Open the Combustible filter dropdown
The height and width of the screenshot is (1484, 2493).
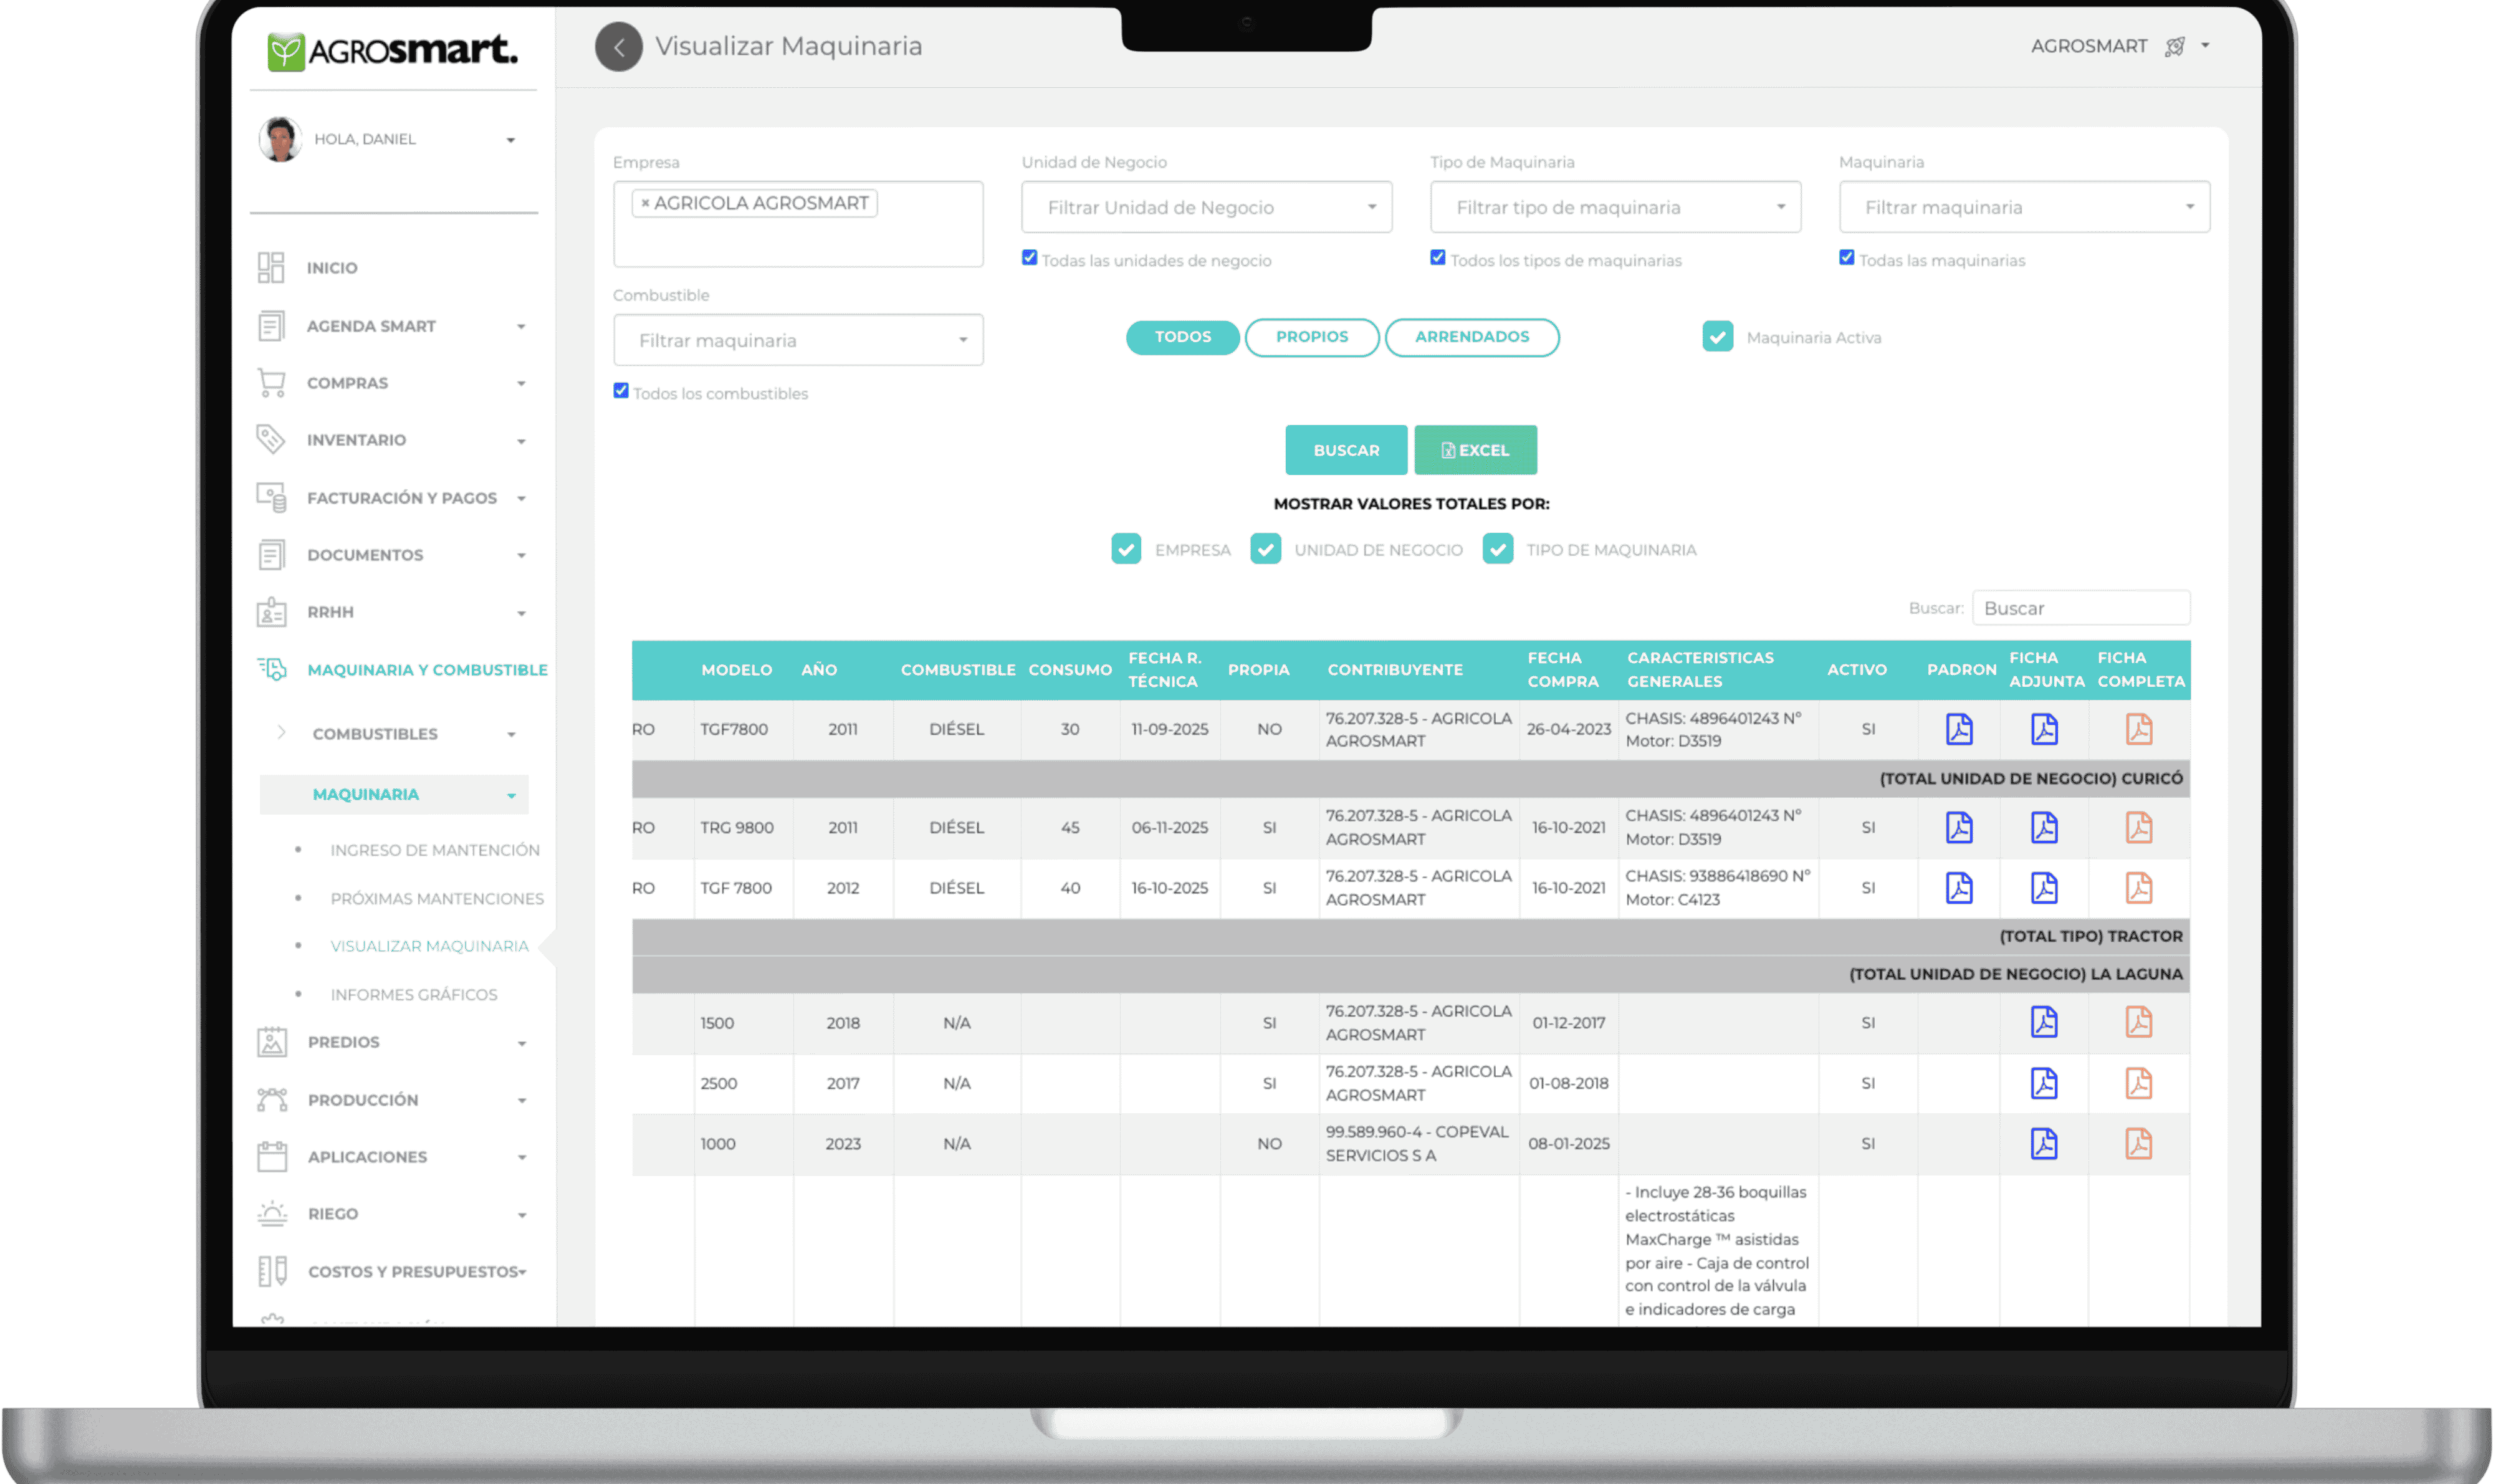click(x=797, y=340)
